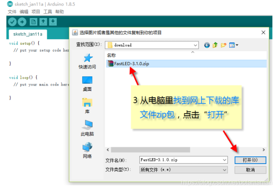Click the Arduino Verify checkmark button
The height and width of the screenshot is (190, 276).
click(x=12, y=22)
